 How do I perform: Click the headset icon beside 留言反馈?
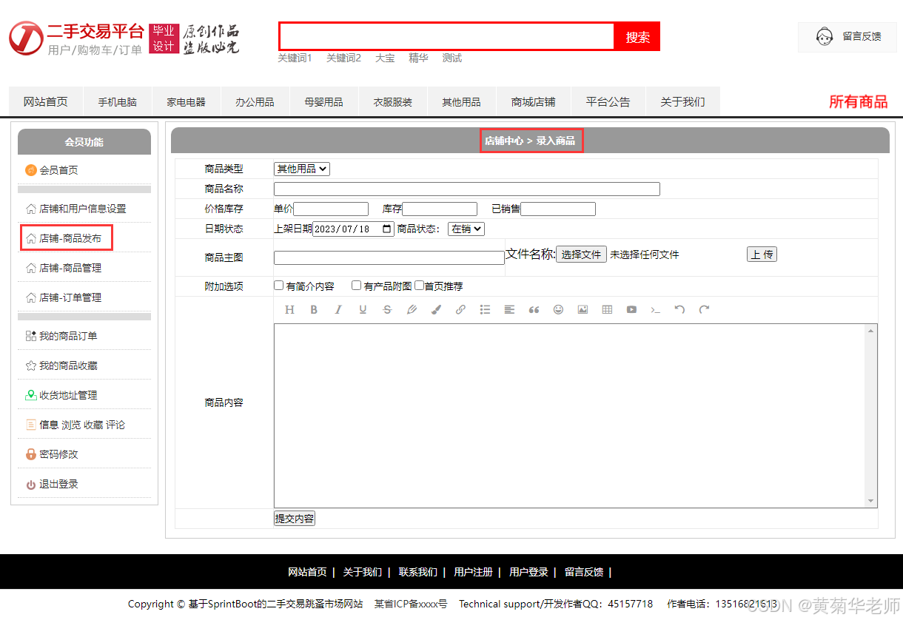click(825, 36)
